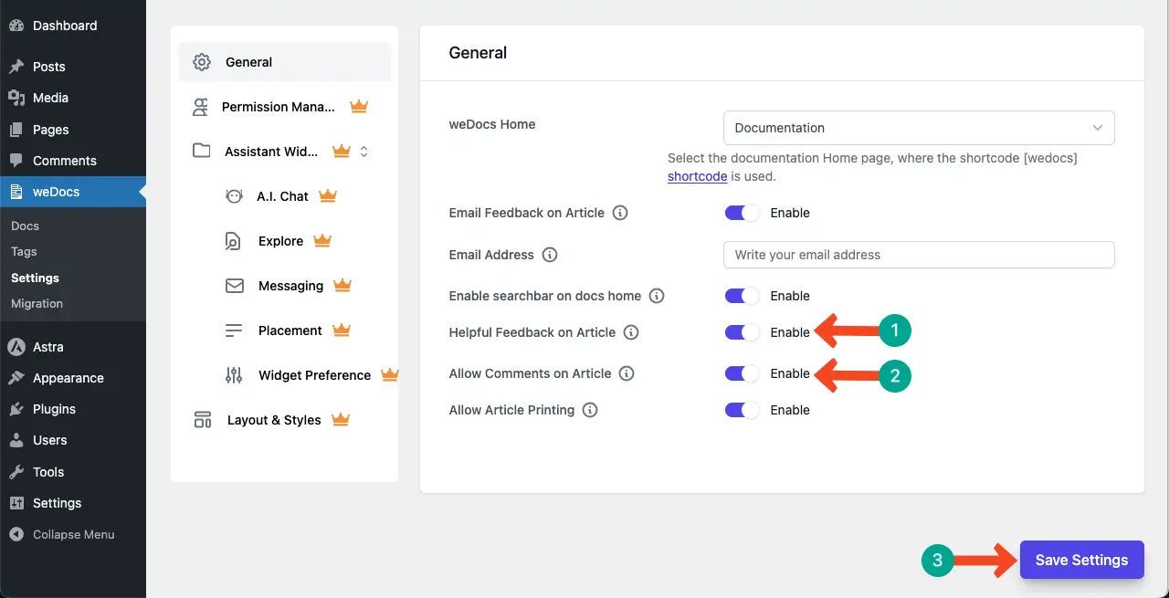Go to Plugins in the admin sidebar
Viewport: 1169px width, 598px height.
[54, 409]
